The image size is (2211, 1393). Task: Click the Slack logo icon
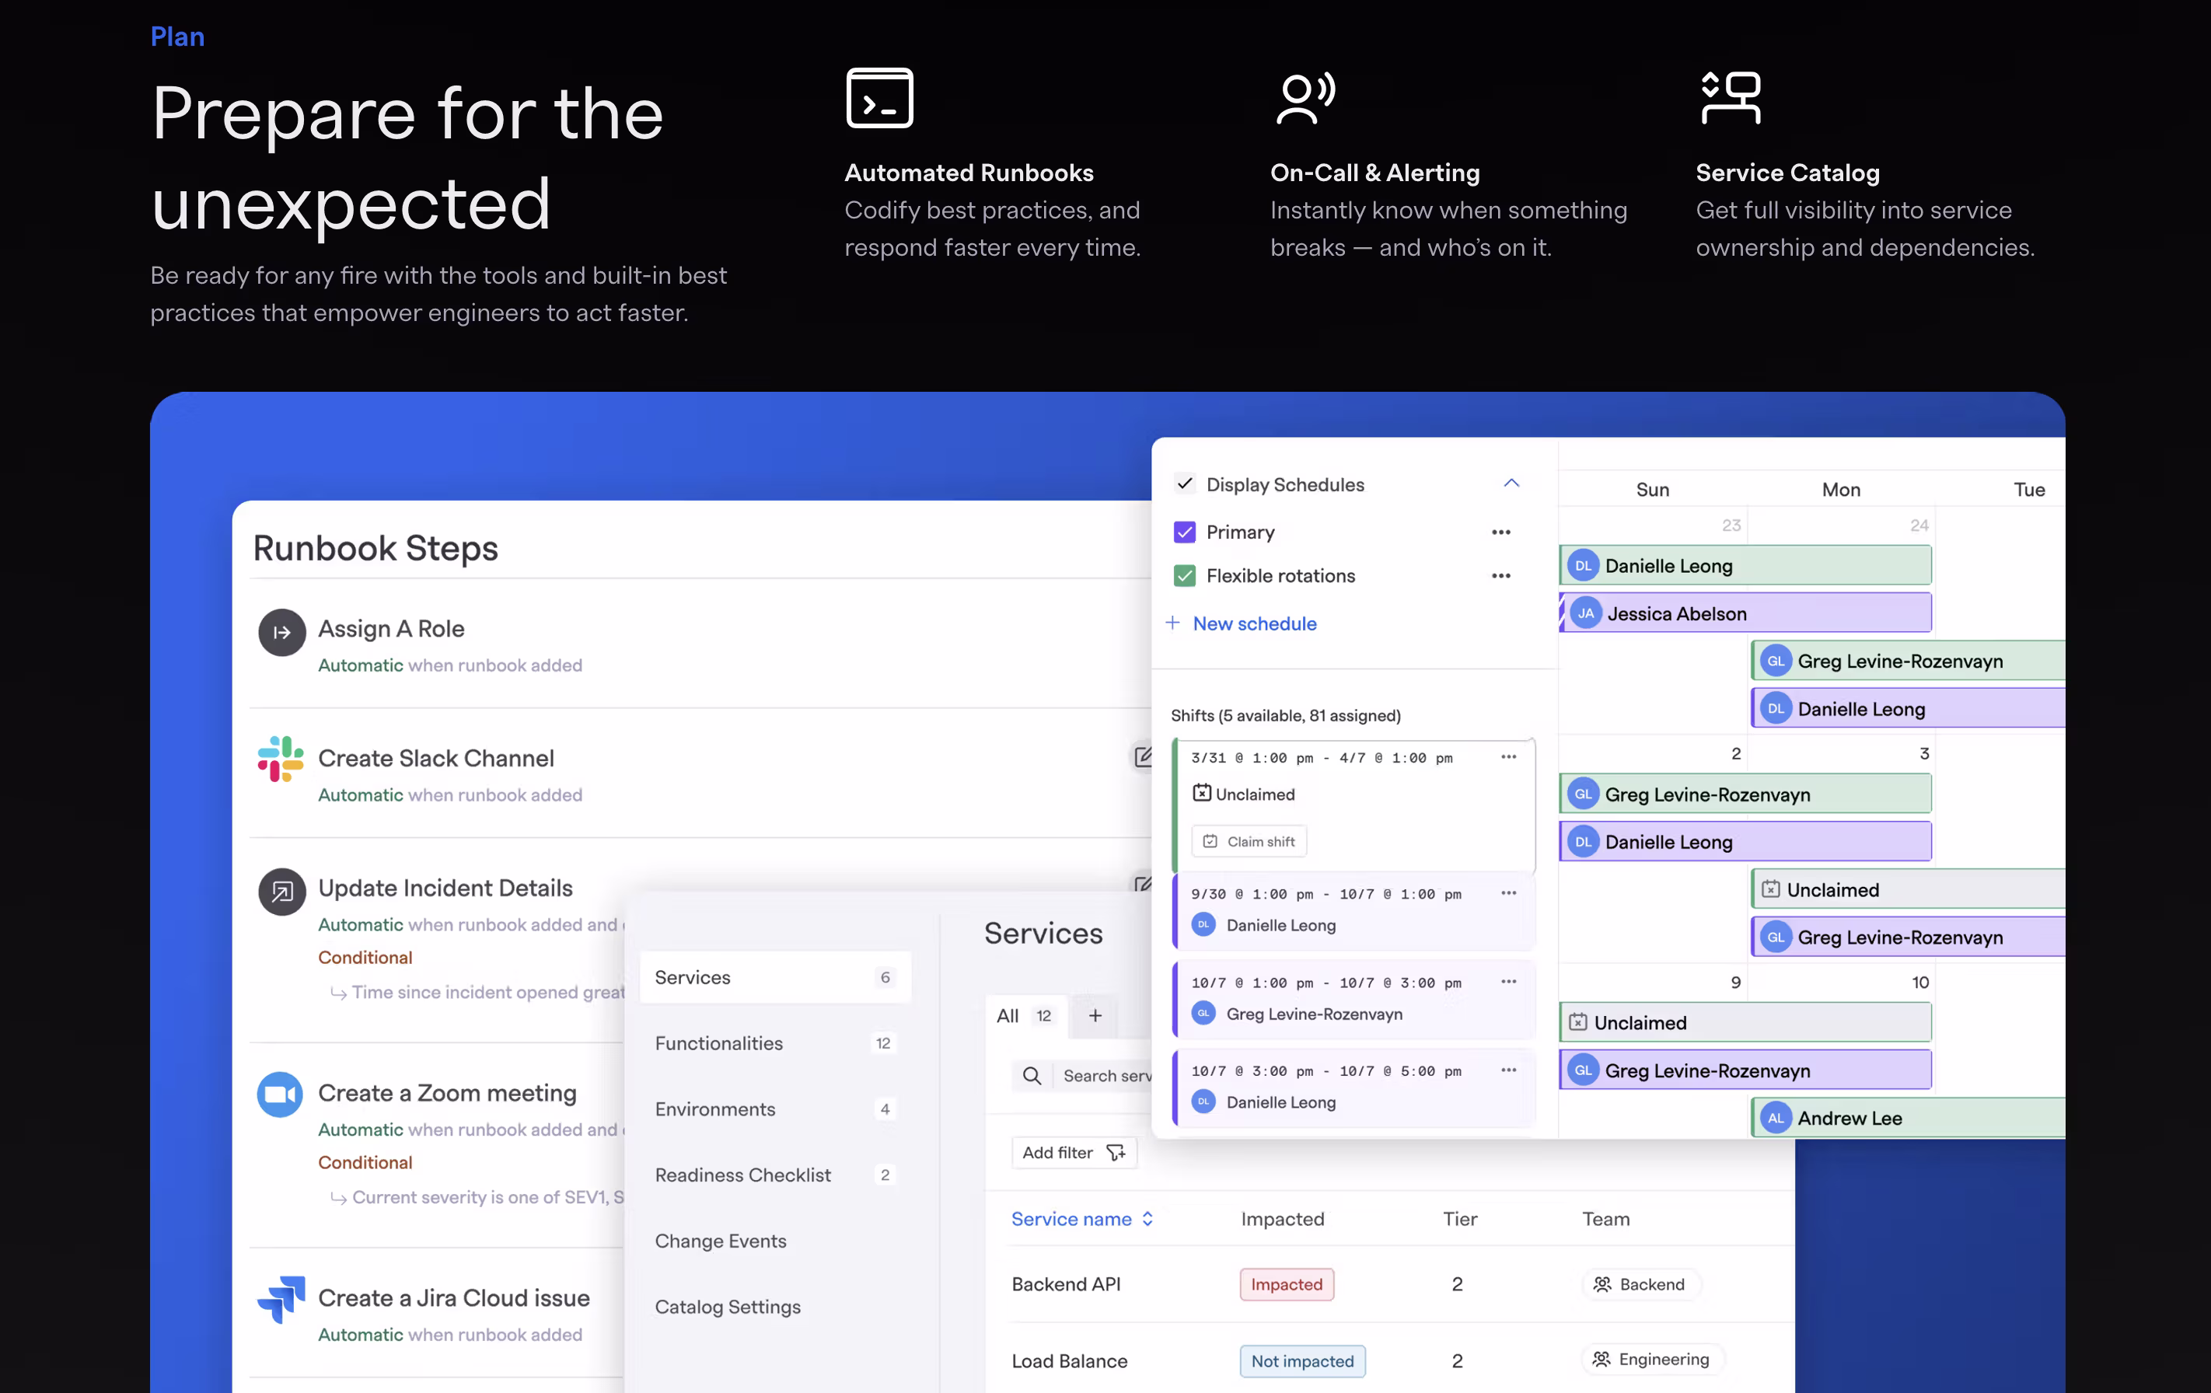[x=280, y=759]
